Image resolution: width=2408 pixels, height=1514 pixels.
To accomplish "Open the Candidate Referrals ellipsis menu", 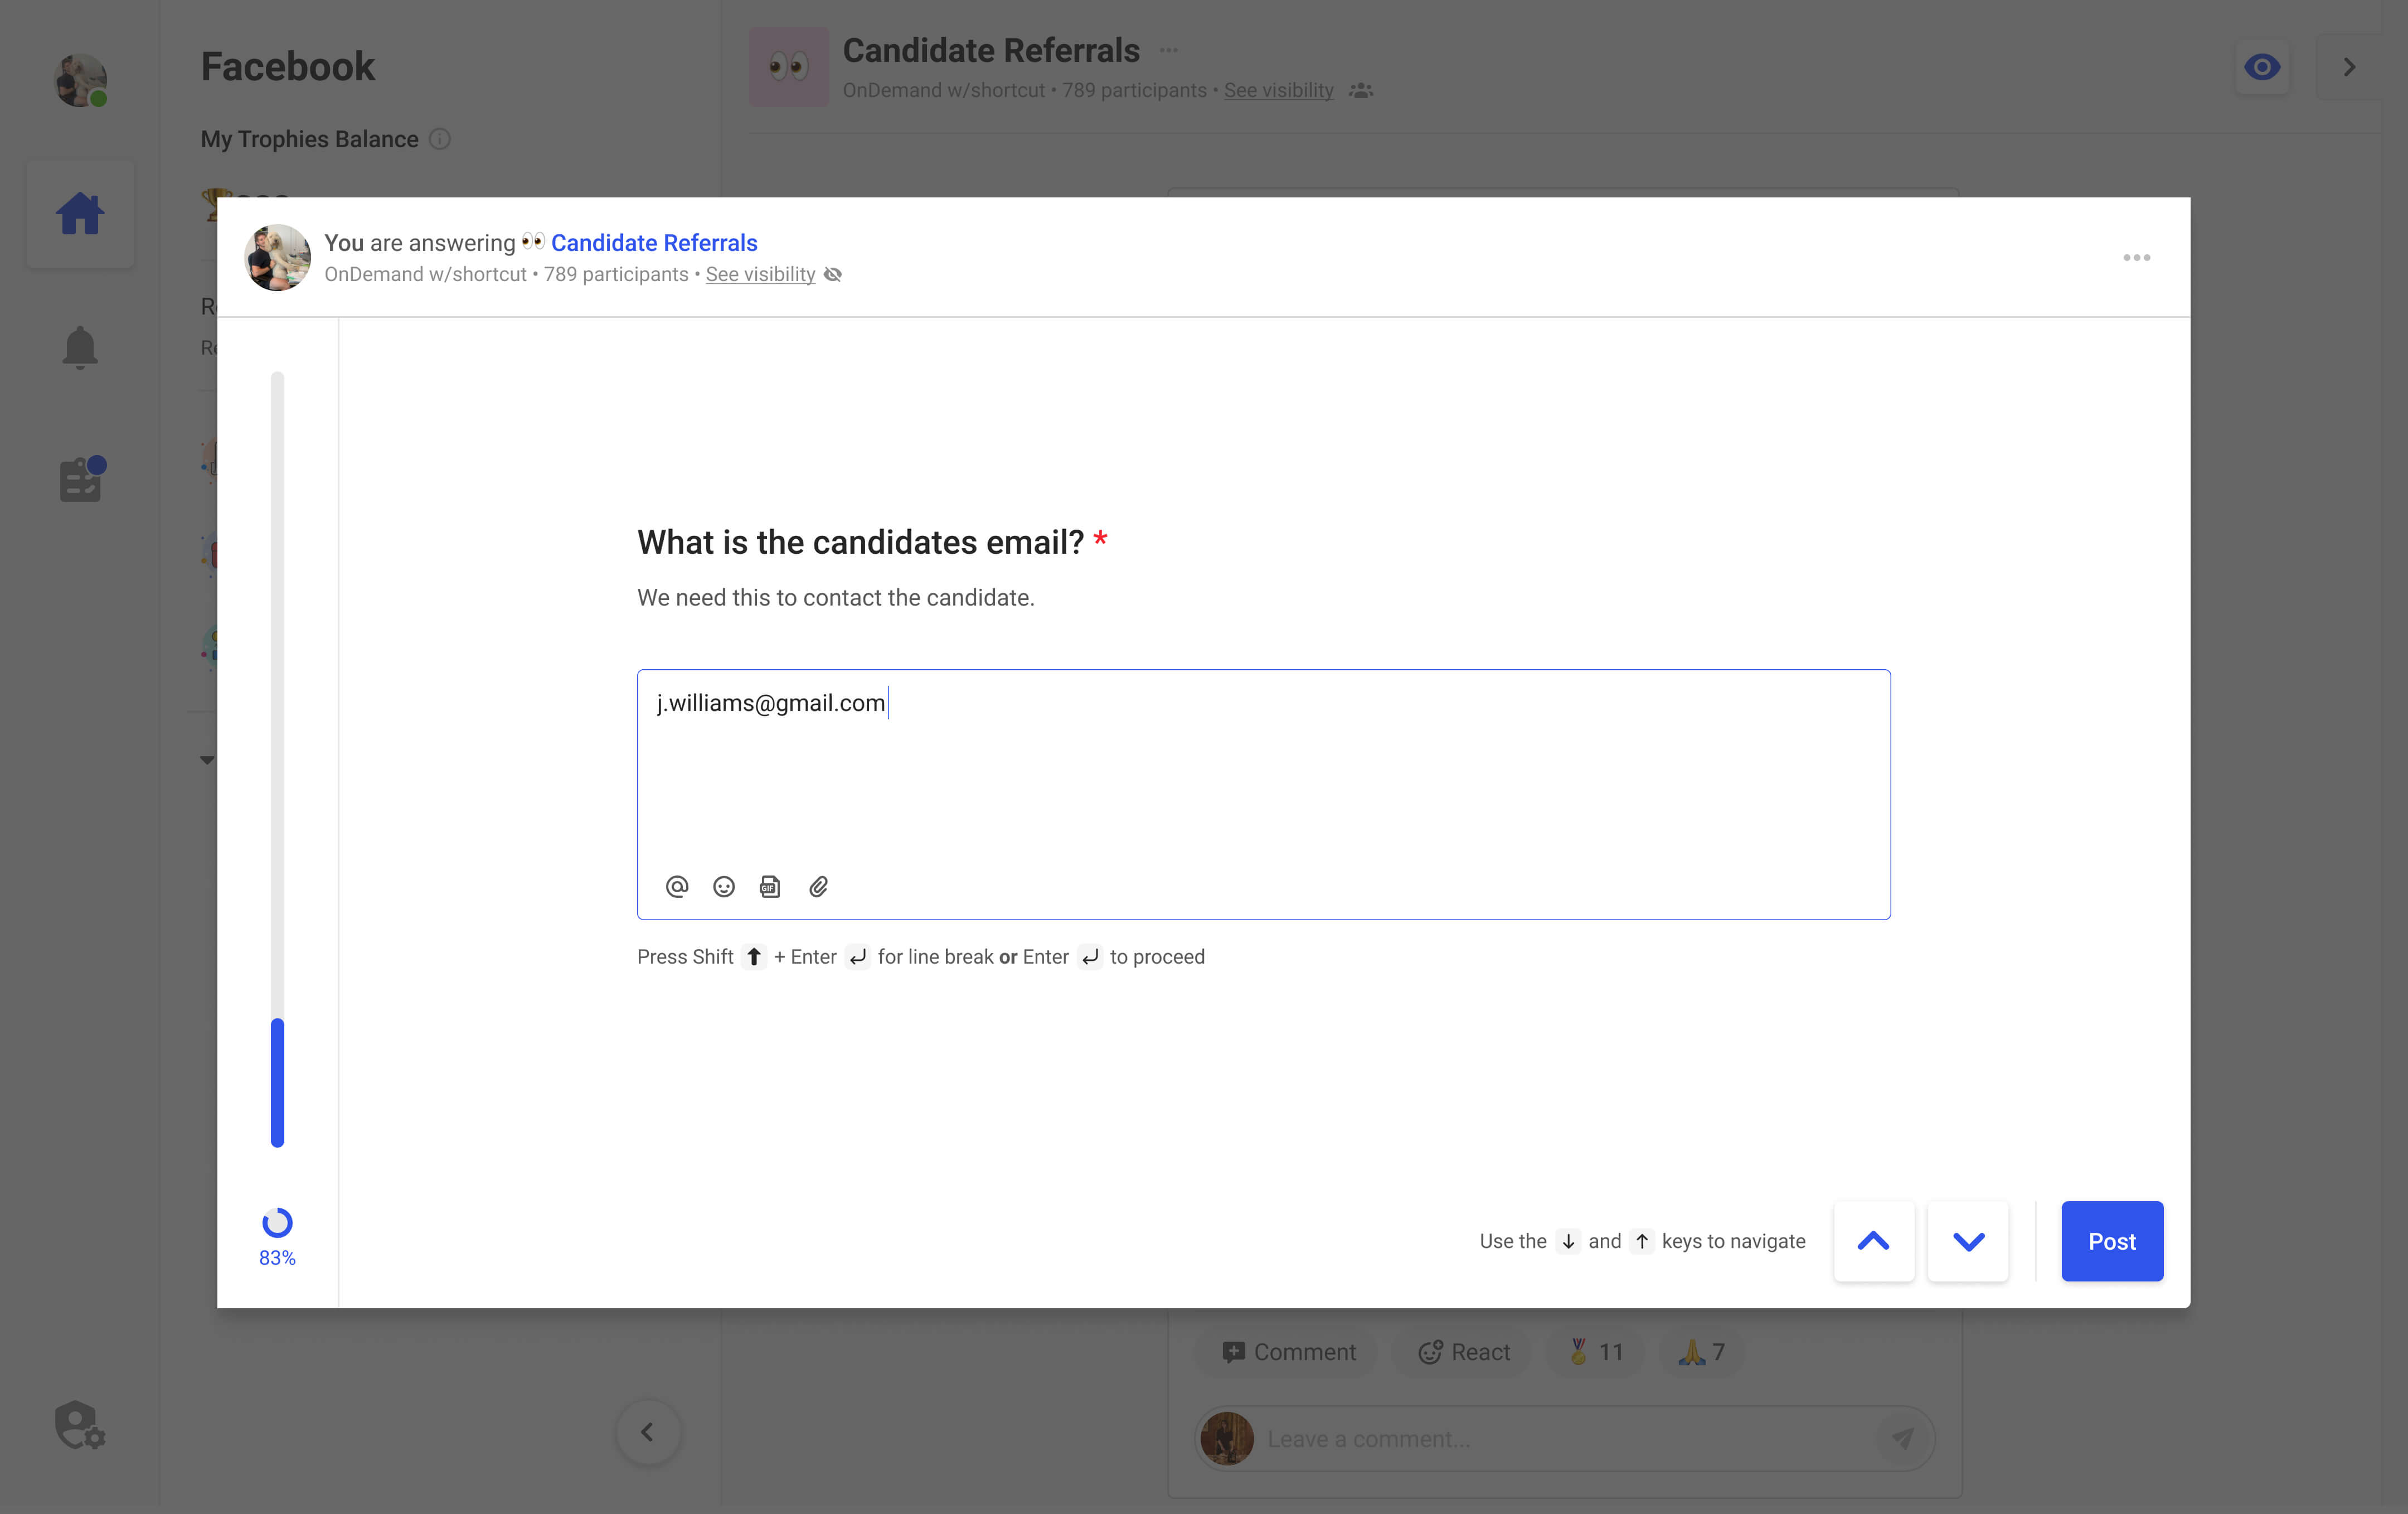I will tap(1168, 49).
